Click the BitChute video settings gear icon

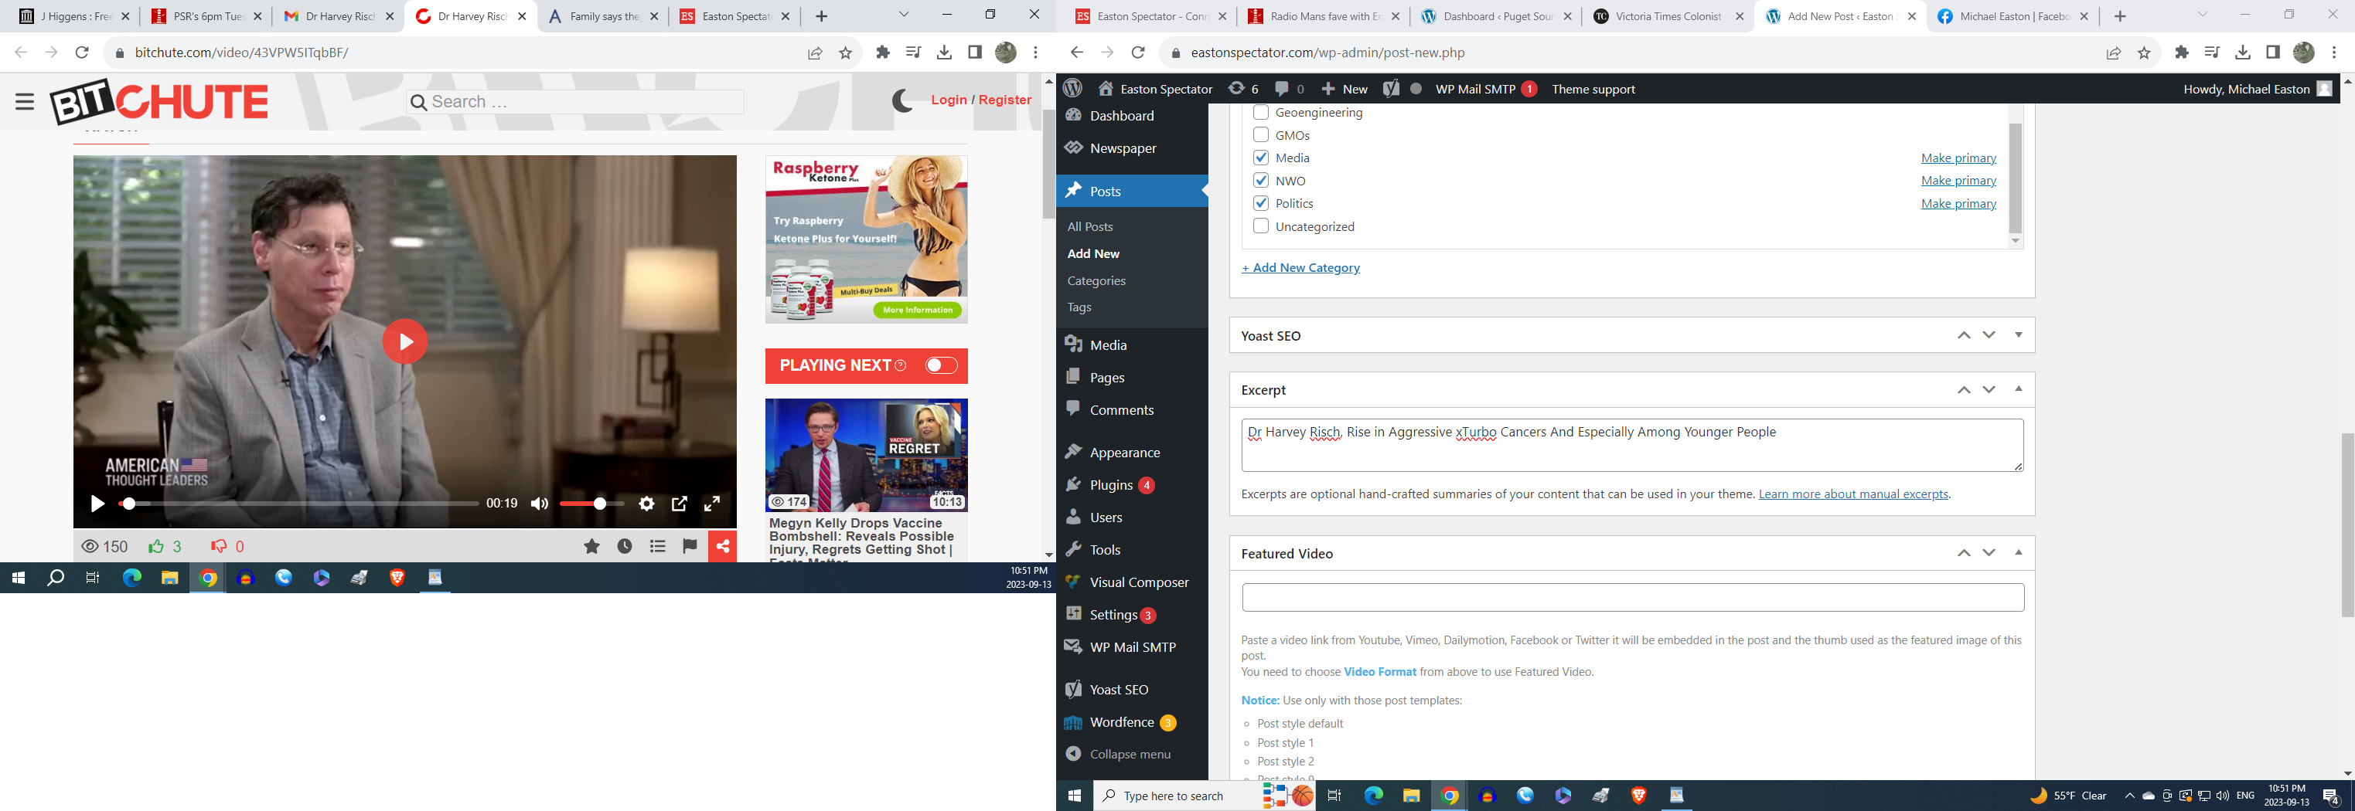pos(646,504)
